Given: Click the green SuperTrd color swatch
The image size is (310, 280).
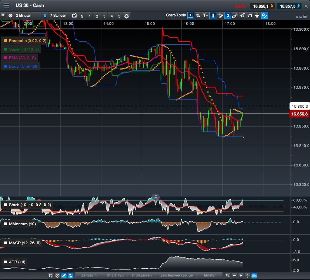Looking at the screenshot, I should [x=5, y=49].
